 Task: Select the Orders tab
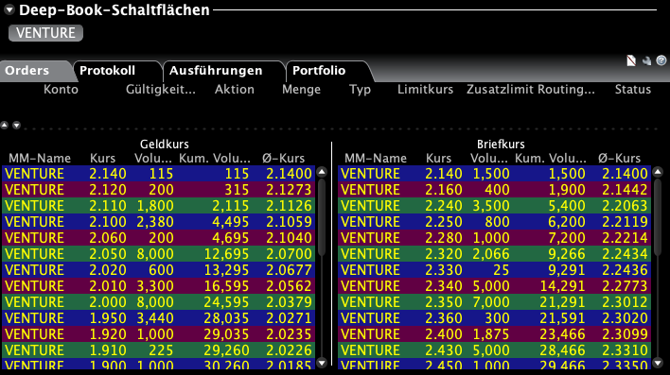click(x=26, y=71)
